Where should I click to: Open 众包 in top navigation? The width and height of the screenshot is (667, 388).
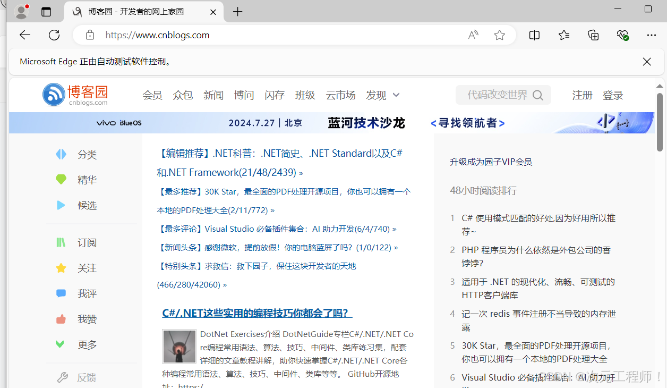pyautogui.click(x=183, y=95)
